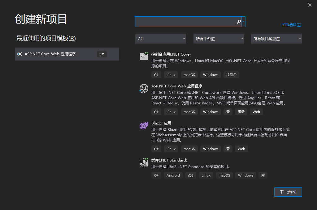Viewport: 317px width, 210px height.
Task: Select the 类库(.NET Standard) template title
Action: [169, 160]
